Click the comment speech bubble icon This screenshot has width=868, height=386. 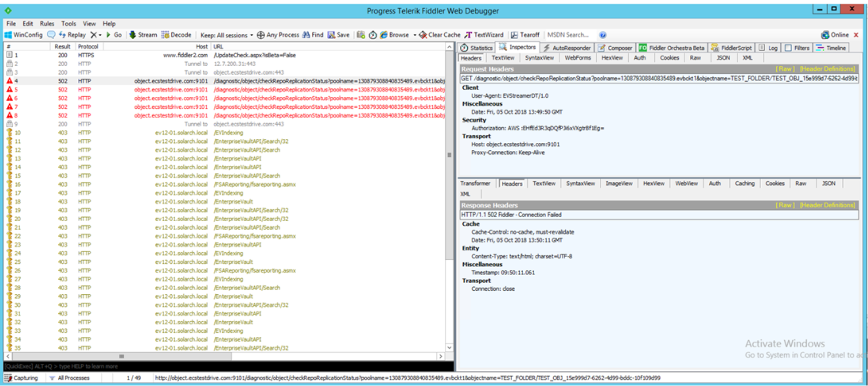coord(51,35)
